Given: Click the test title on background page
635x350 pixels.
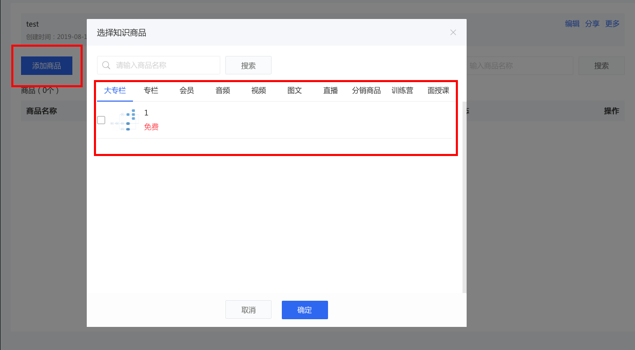Looking at the screenshot, I should pos(32,24).
